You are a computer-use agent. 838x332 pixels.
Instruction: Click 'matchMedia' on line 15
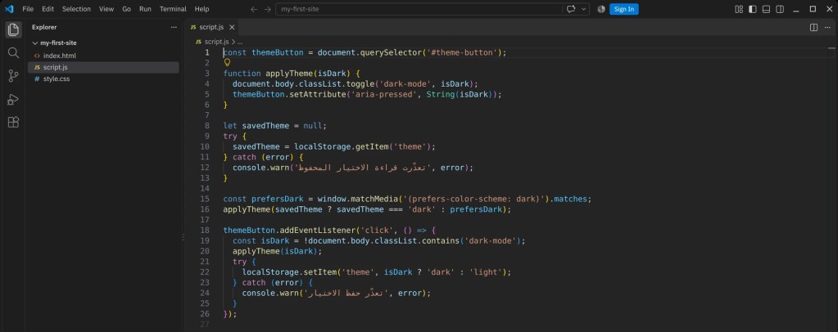coord(374,199)
